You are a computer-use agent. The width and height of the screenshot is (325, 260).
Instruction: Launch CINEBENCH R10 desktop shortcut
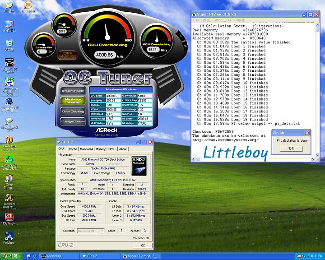pos(9,105)
